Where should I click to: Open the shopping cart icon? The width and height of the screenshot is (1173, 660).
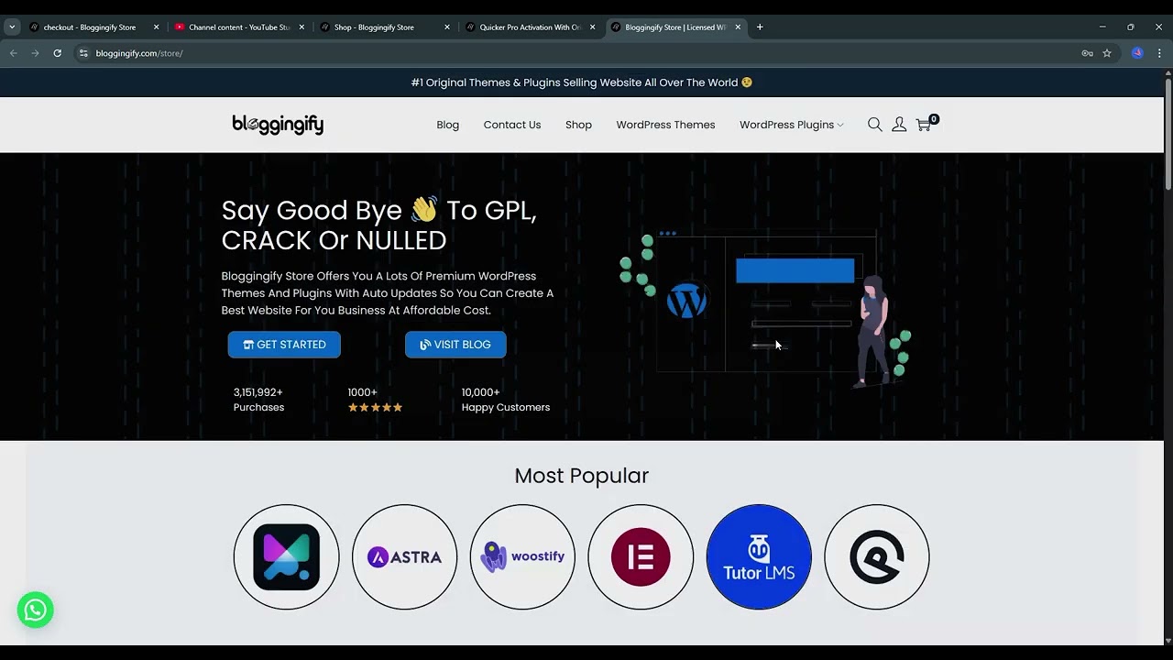coord(926,124)
